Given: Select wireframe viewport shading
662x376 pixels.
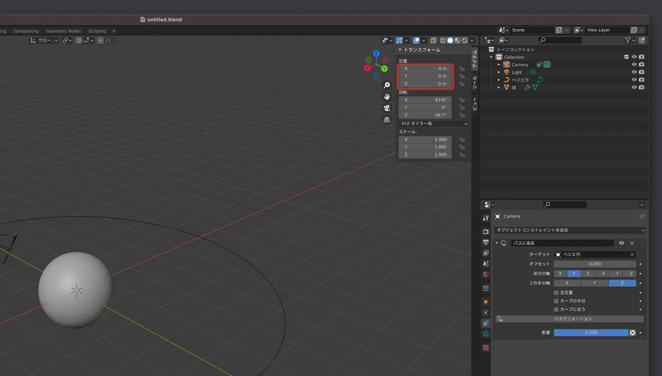Looking at the screenshot, I should tap(443, 41).
